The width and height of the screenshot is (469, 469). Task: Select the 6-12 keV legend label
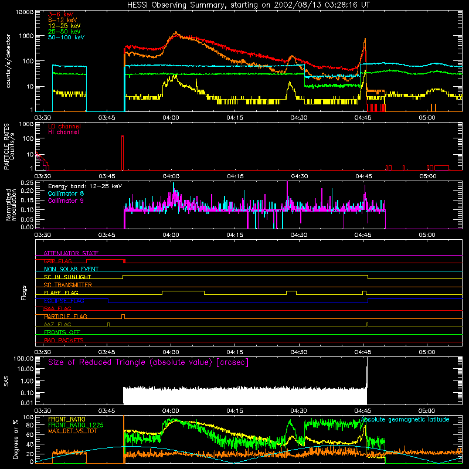pos(63,20)
